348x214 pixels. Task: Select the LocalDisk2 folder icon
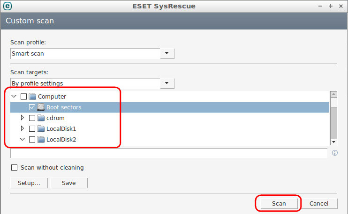point(41,139)
